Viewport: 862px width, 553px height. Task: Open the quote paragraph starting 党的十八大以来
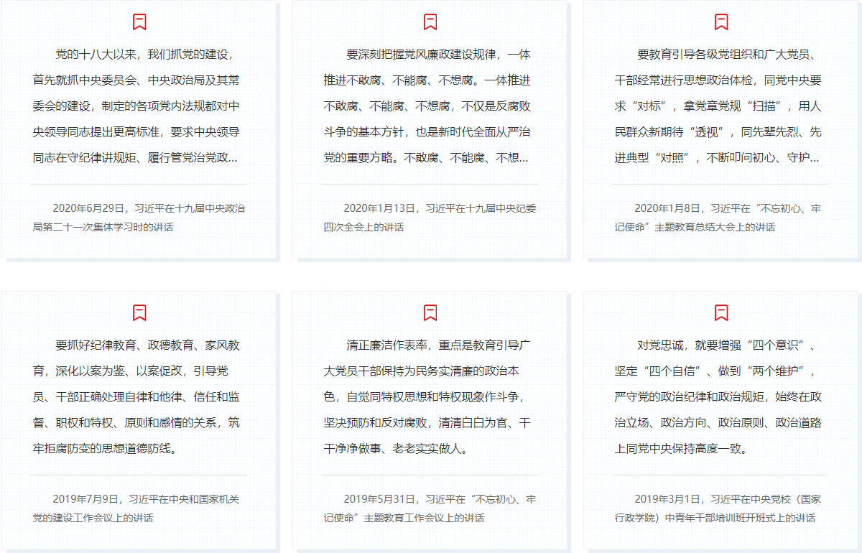137,106
